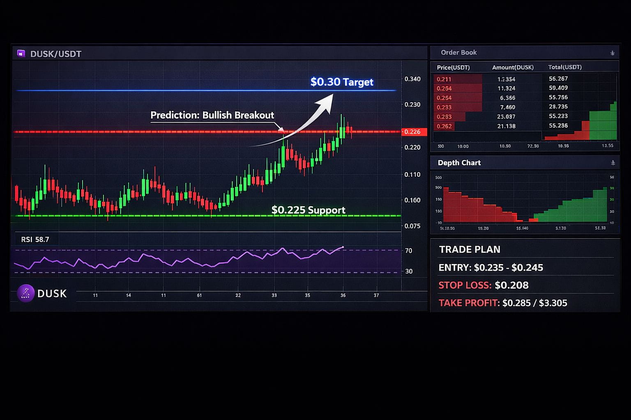Screen dimensions: 631x420
Task: Click the 11.324 amount cell
Action: 506,88
